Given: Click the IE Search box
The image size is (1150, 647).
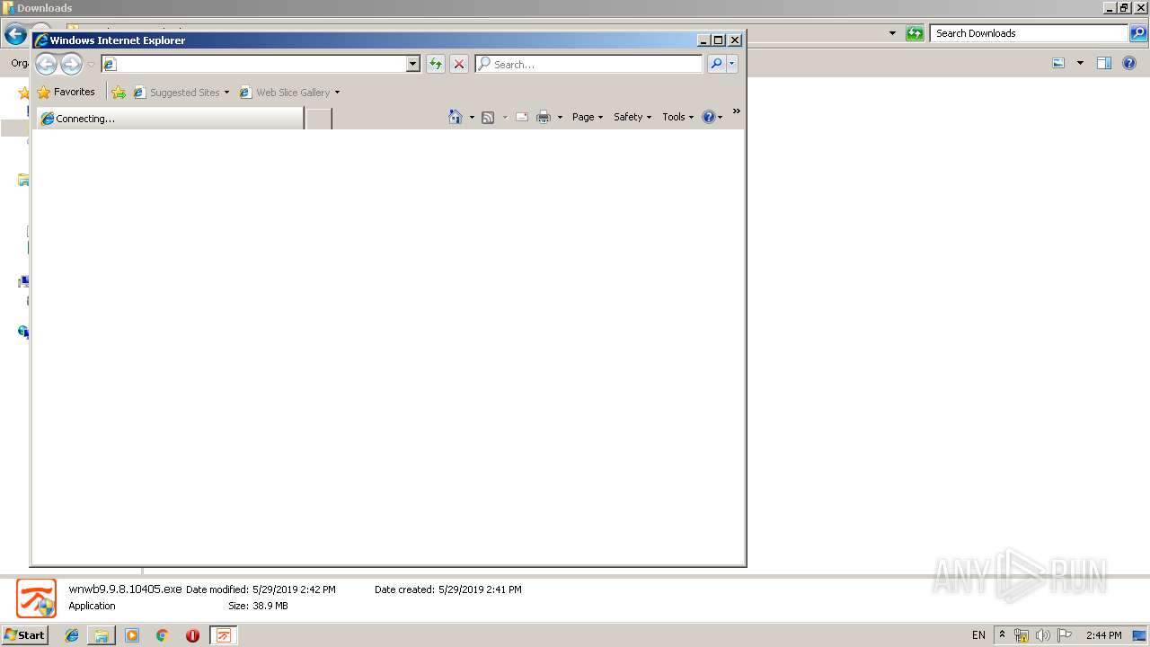Looking at the screenshot, I should pyautogui.click(x=589, y=64).
